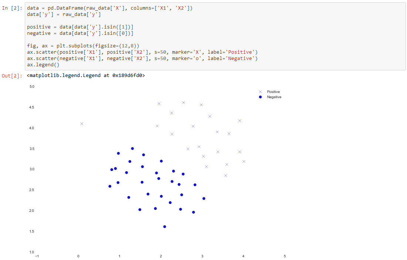Place cursor on the pd.DataFrame code line
Image resolution: width=407 pixels, height=260 pixels.
tap(110, 8)
